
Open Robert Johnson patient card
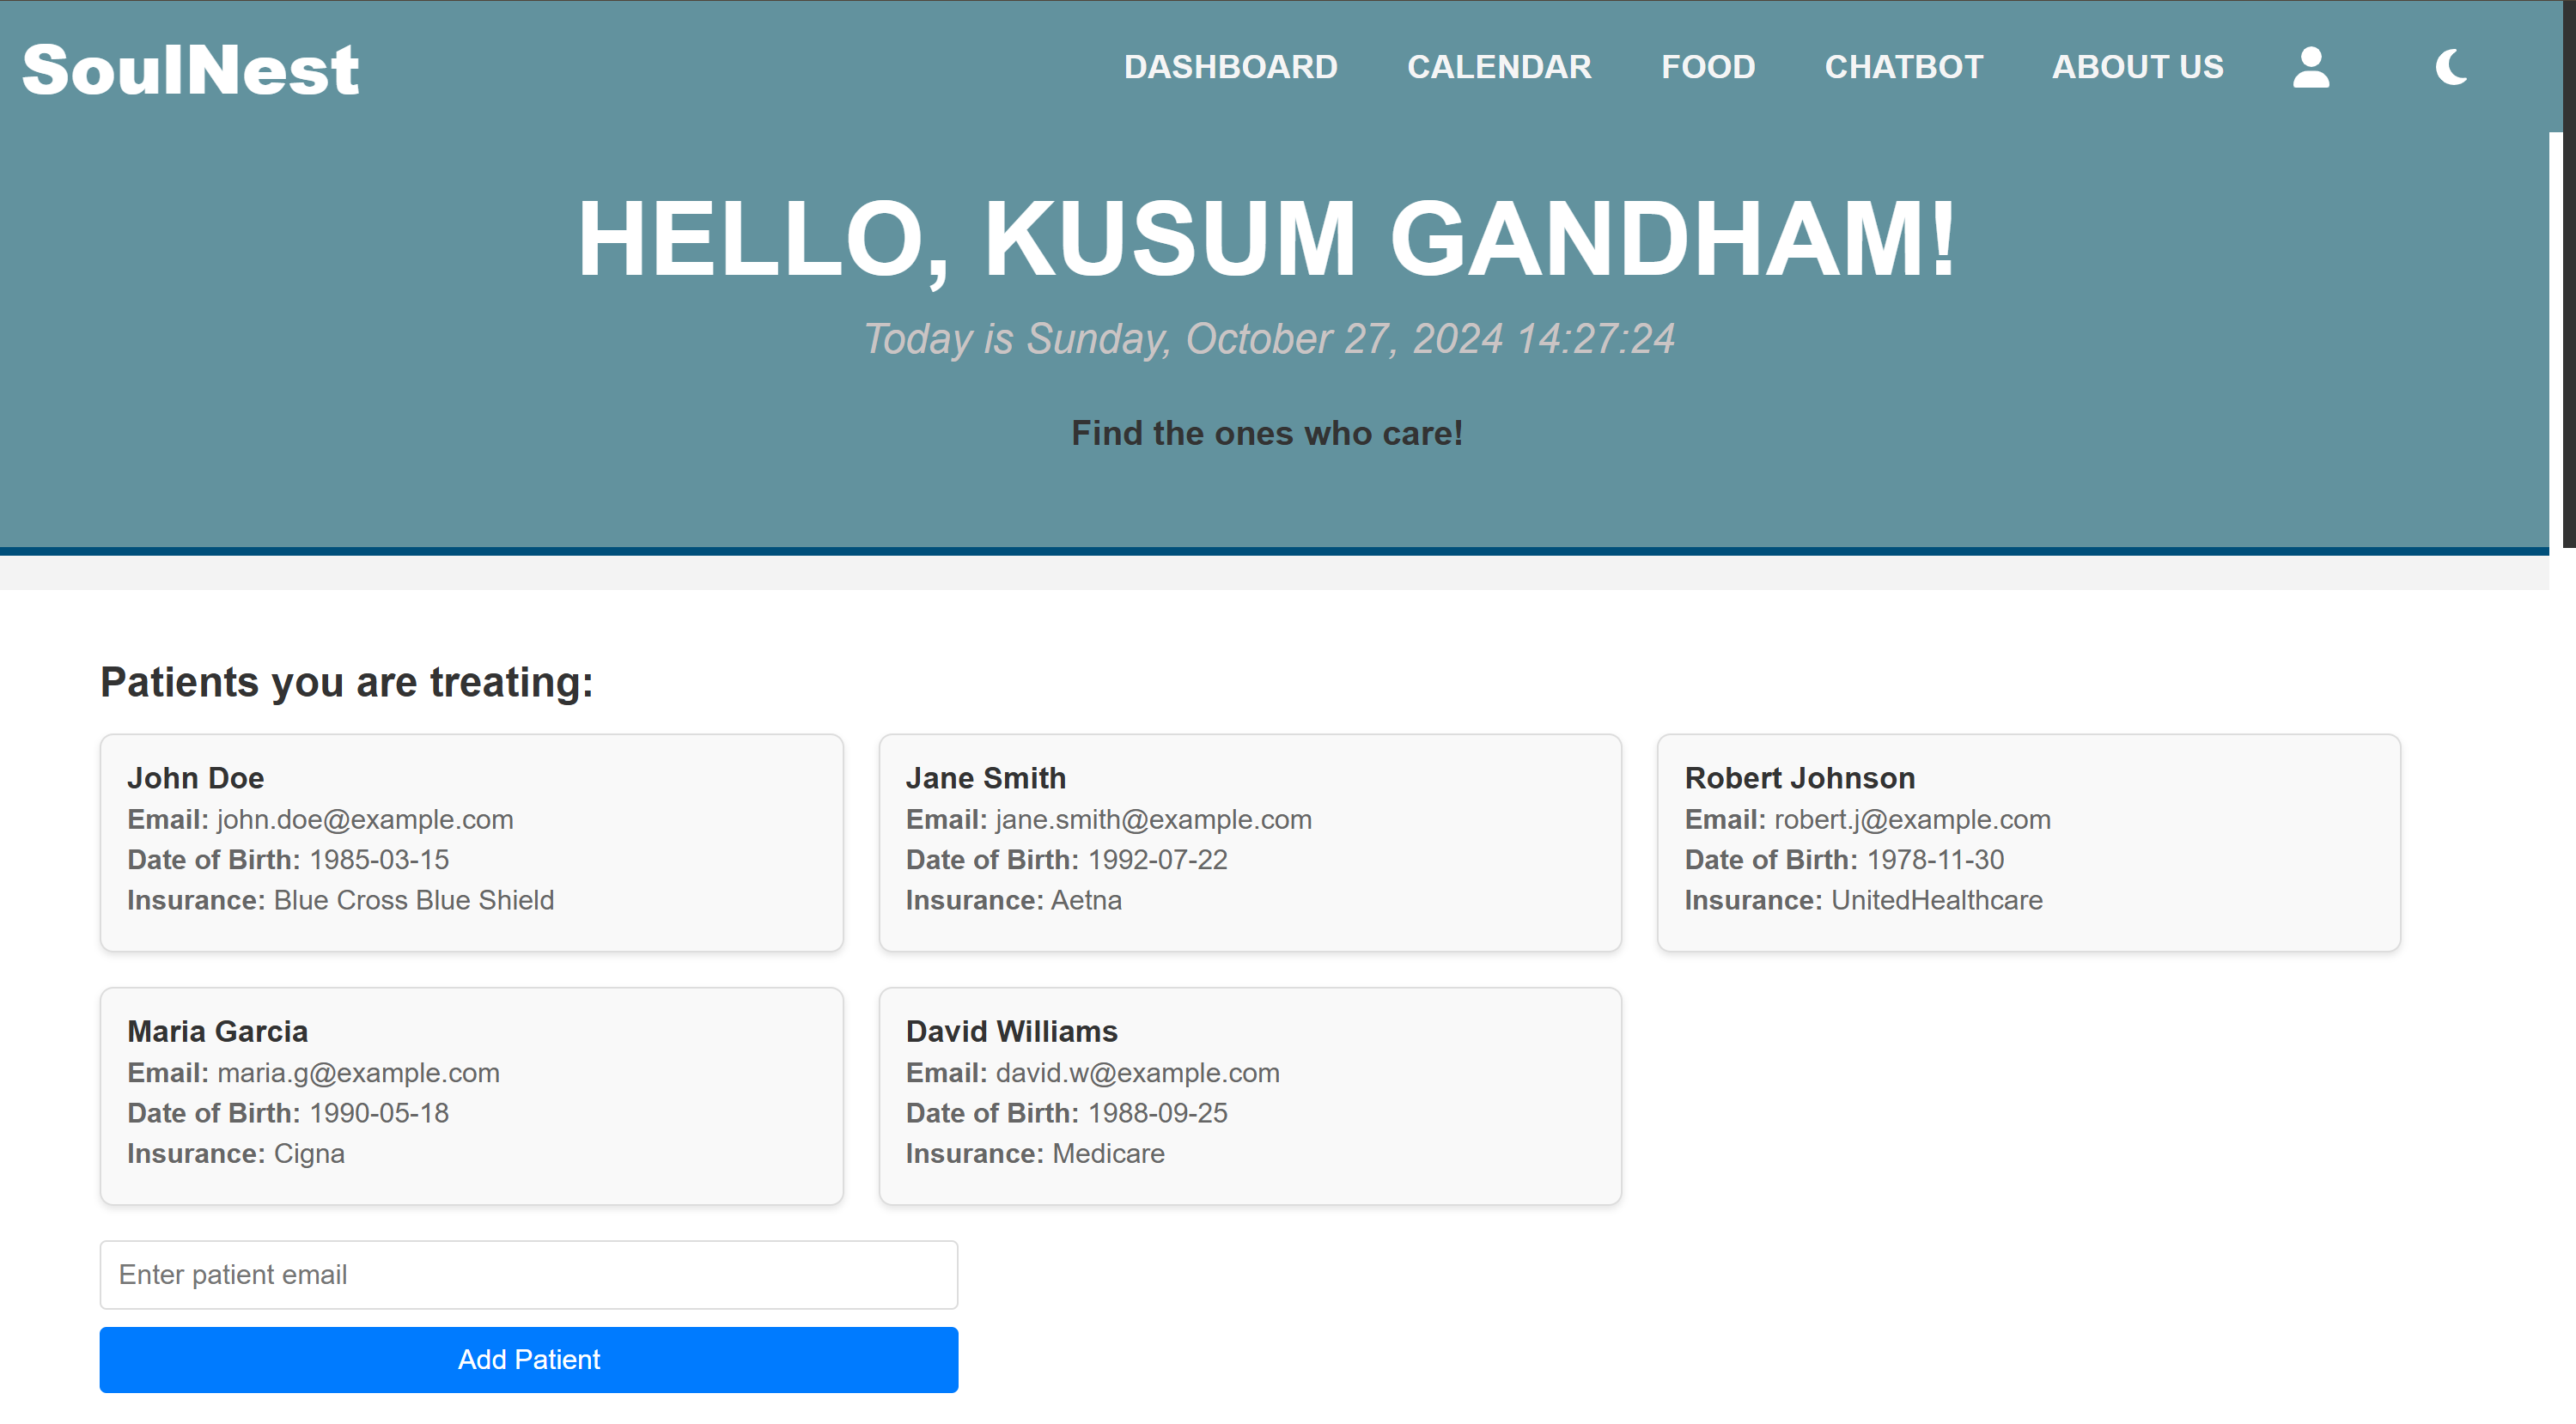click(2028, 842)
